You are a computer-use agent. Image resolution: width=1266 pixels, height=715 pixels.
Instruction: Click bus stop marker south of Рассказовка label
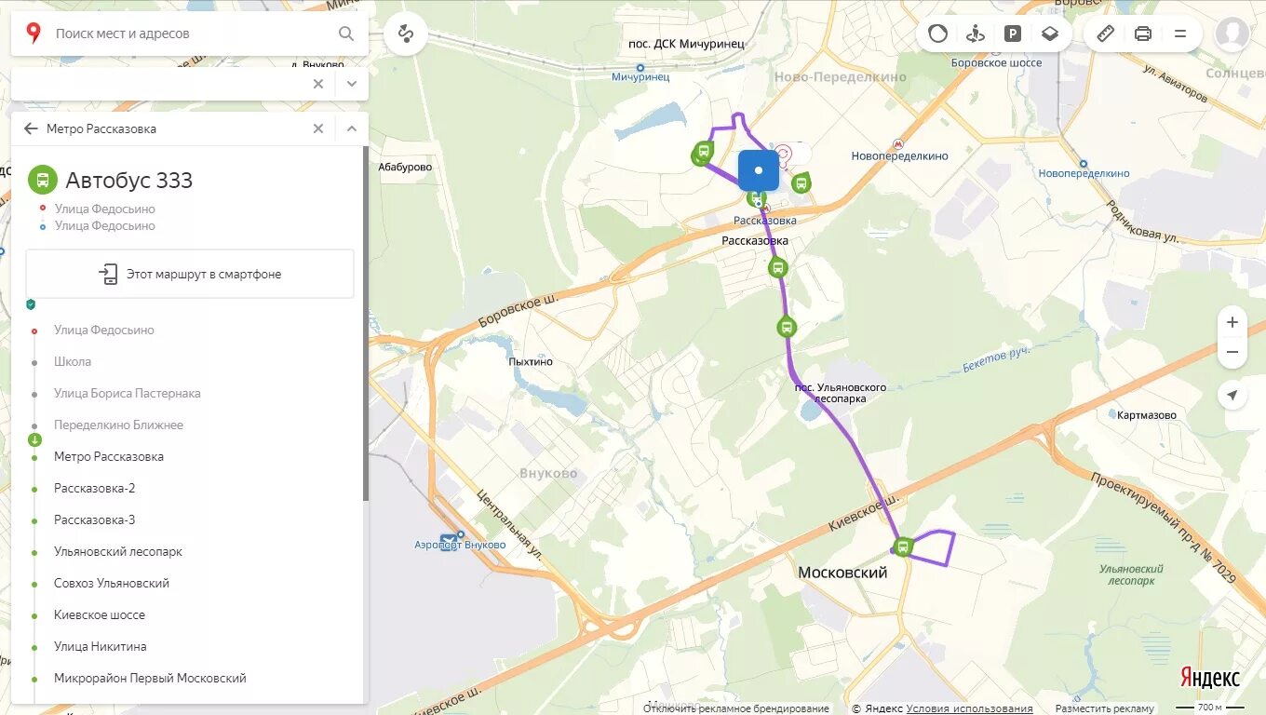tap(778, 268)
